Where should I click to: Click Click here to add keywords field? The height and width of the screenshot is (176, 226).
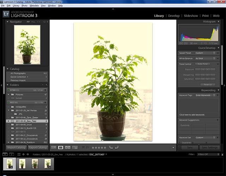pos(192,115)
